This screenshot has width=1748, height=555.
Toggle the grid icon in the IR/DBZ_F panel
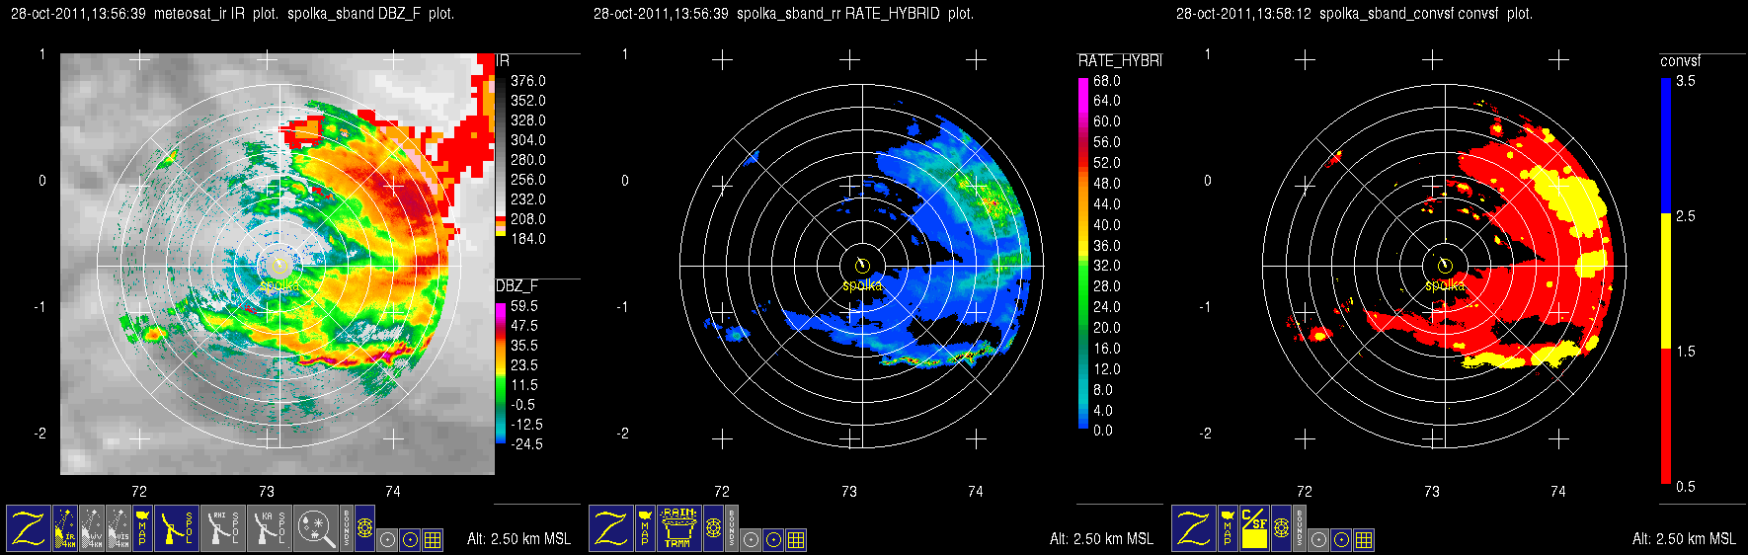click(x=433, y=540)
